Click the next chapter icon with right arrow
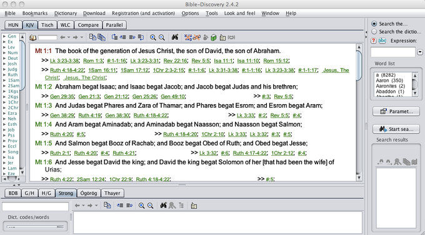425x235 pixels. 132,37
